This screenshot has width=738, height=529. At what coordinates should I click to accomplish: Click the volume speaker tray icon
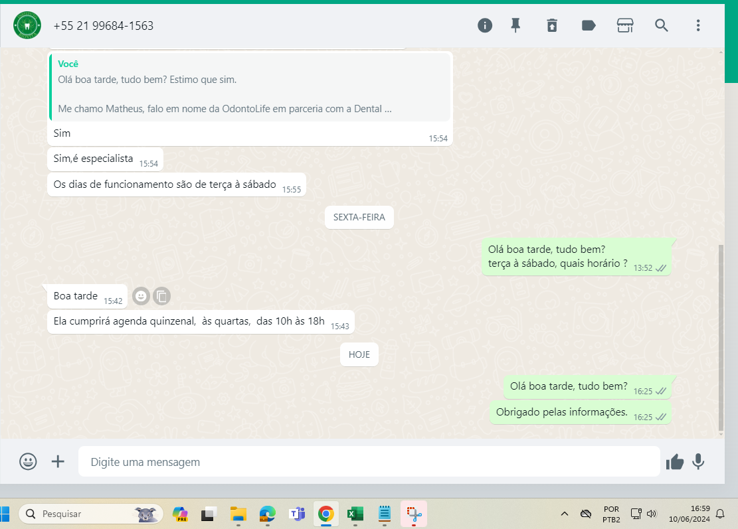pos(652,514)
